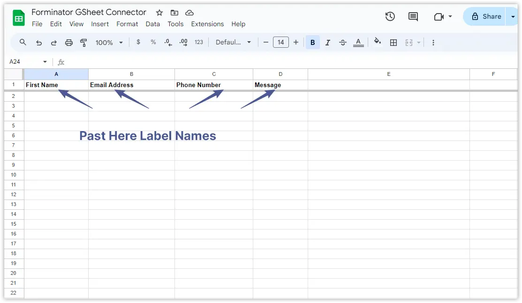
Task: Increase font size with plus button
Action: (x=296, y=43)
